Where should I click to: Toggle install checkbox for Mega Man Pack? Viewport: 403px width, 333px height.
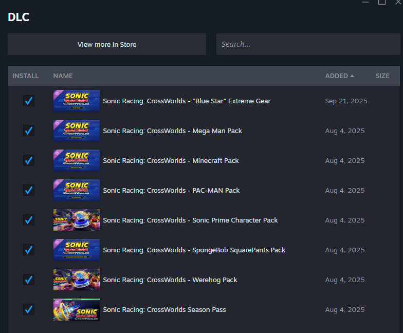click(29, 131)
